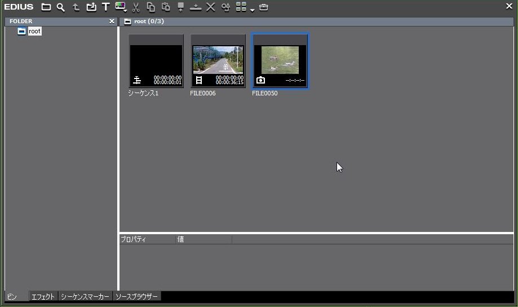Expand the view mode dropdown arrow
Viewport: 518px width, 307px height.
tap(253, 10)
